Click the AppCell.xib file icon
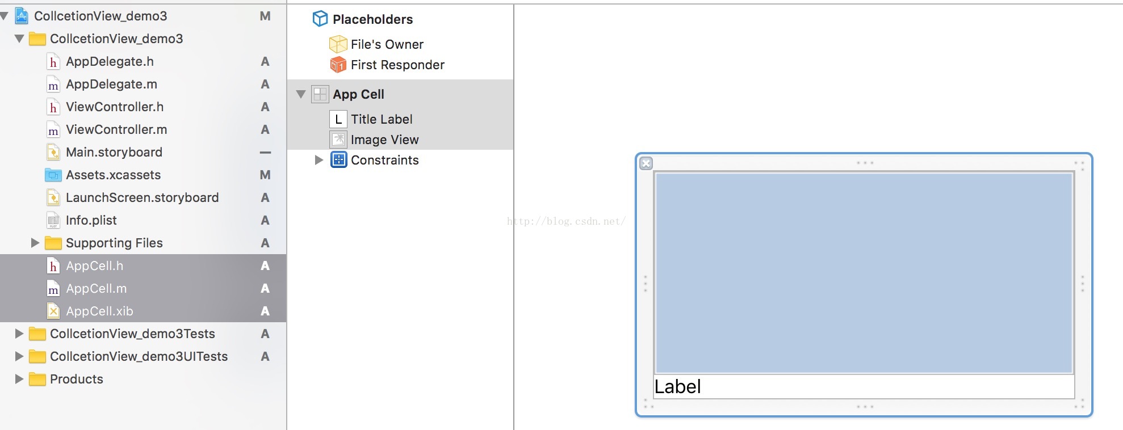Image resolution: width=1123 pixels, height=430 pixels. pyautogui.click(x=53, y=311)
